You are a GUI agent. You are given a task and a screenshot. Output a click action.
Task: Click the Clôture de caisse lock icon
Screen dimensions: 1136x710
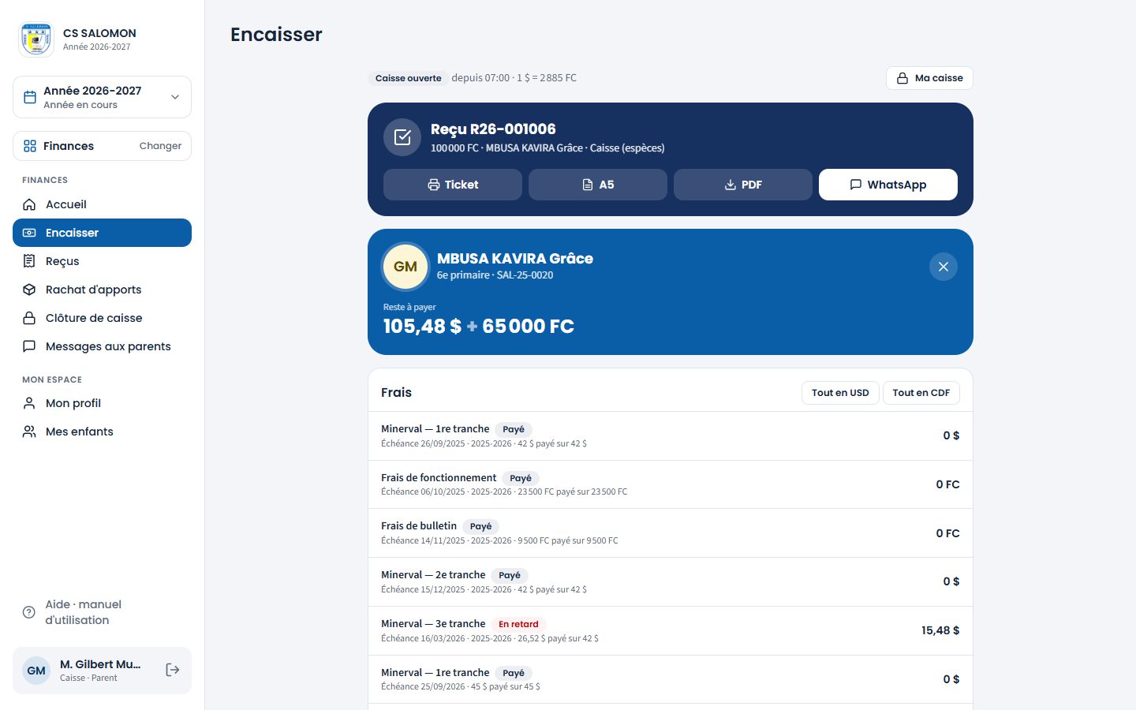[29, 318]
